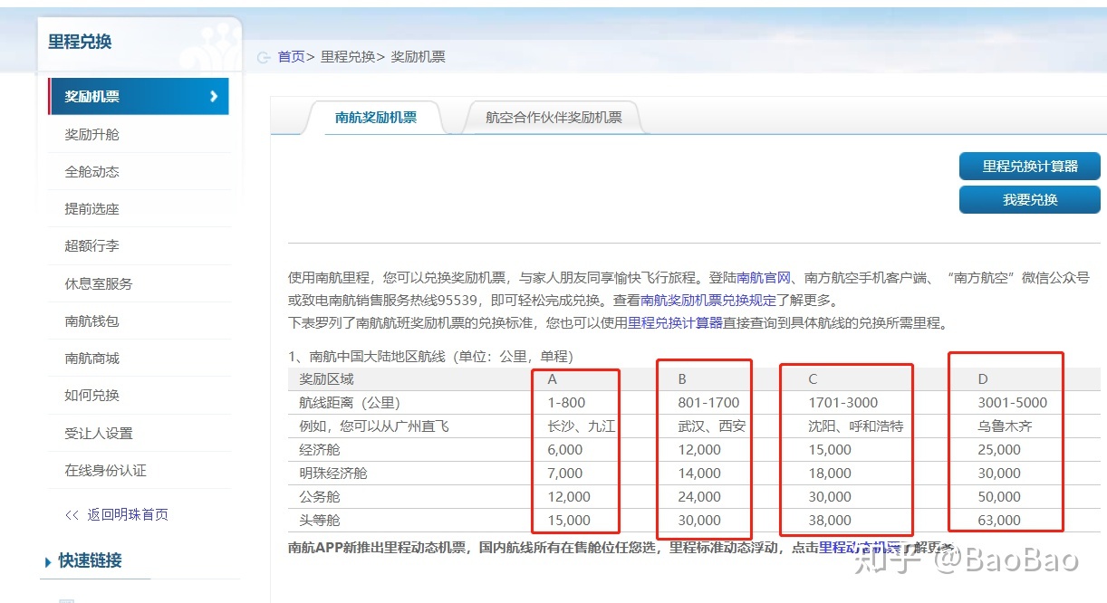This screenshot has width=1107, height=603.
Task: Click cell 50,000 in column D
Action: click(999, 496)
